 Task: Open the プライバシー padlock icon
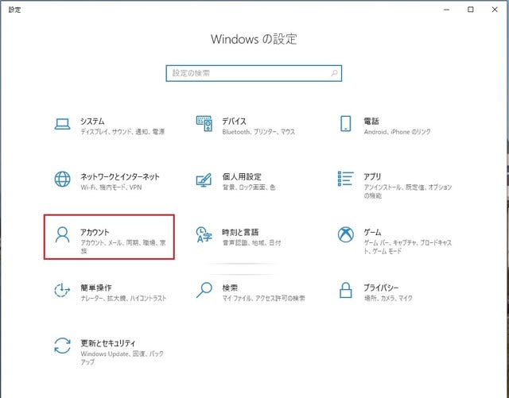pos(346,290)
